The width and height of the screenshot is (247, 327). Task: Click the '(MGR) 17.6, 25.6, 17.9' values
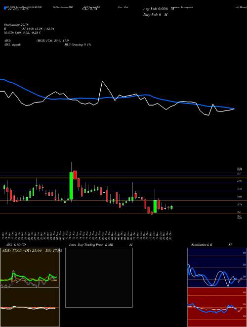coord(52,41)
